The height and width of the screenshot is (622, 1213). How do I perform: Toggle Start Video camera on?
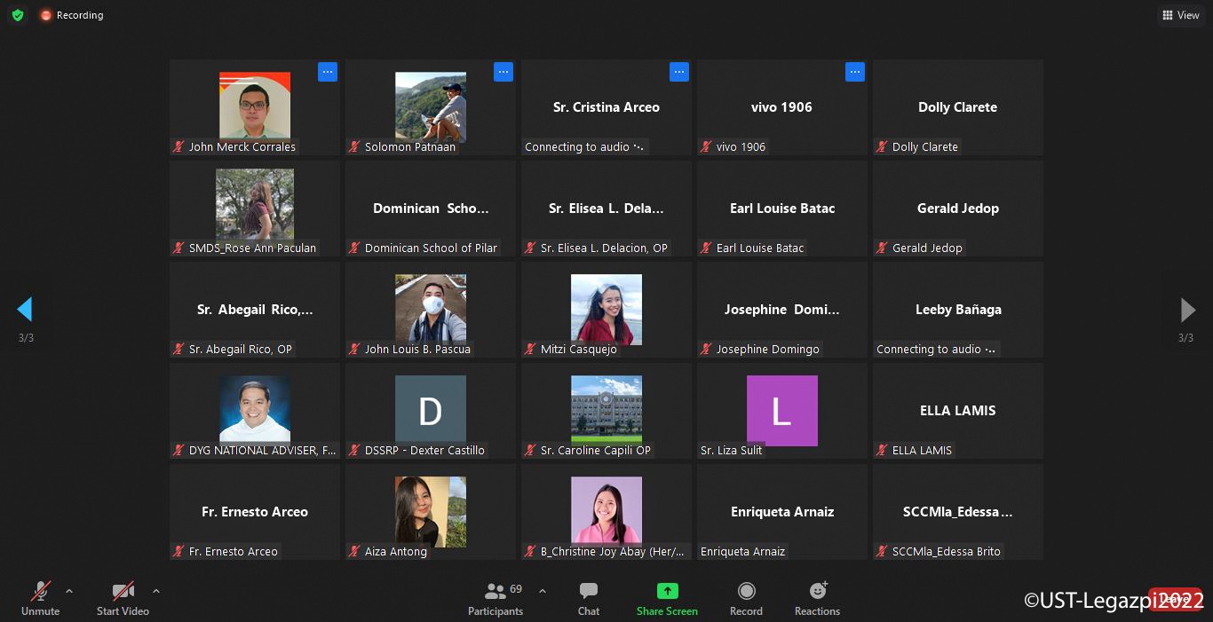coord(123,598)
